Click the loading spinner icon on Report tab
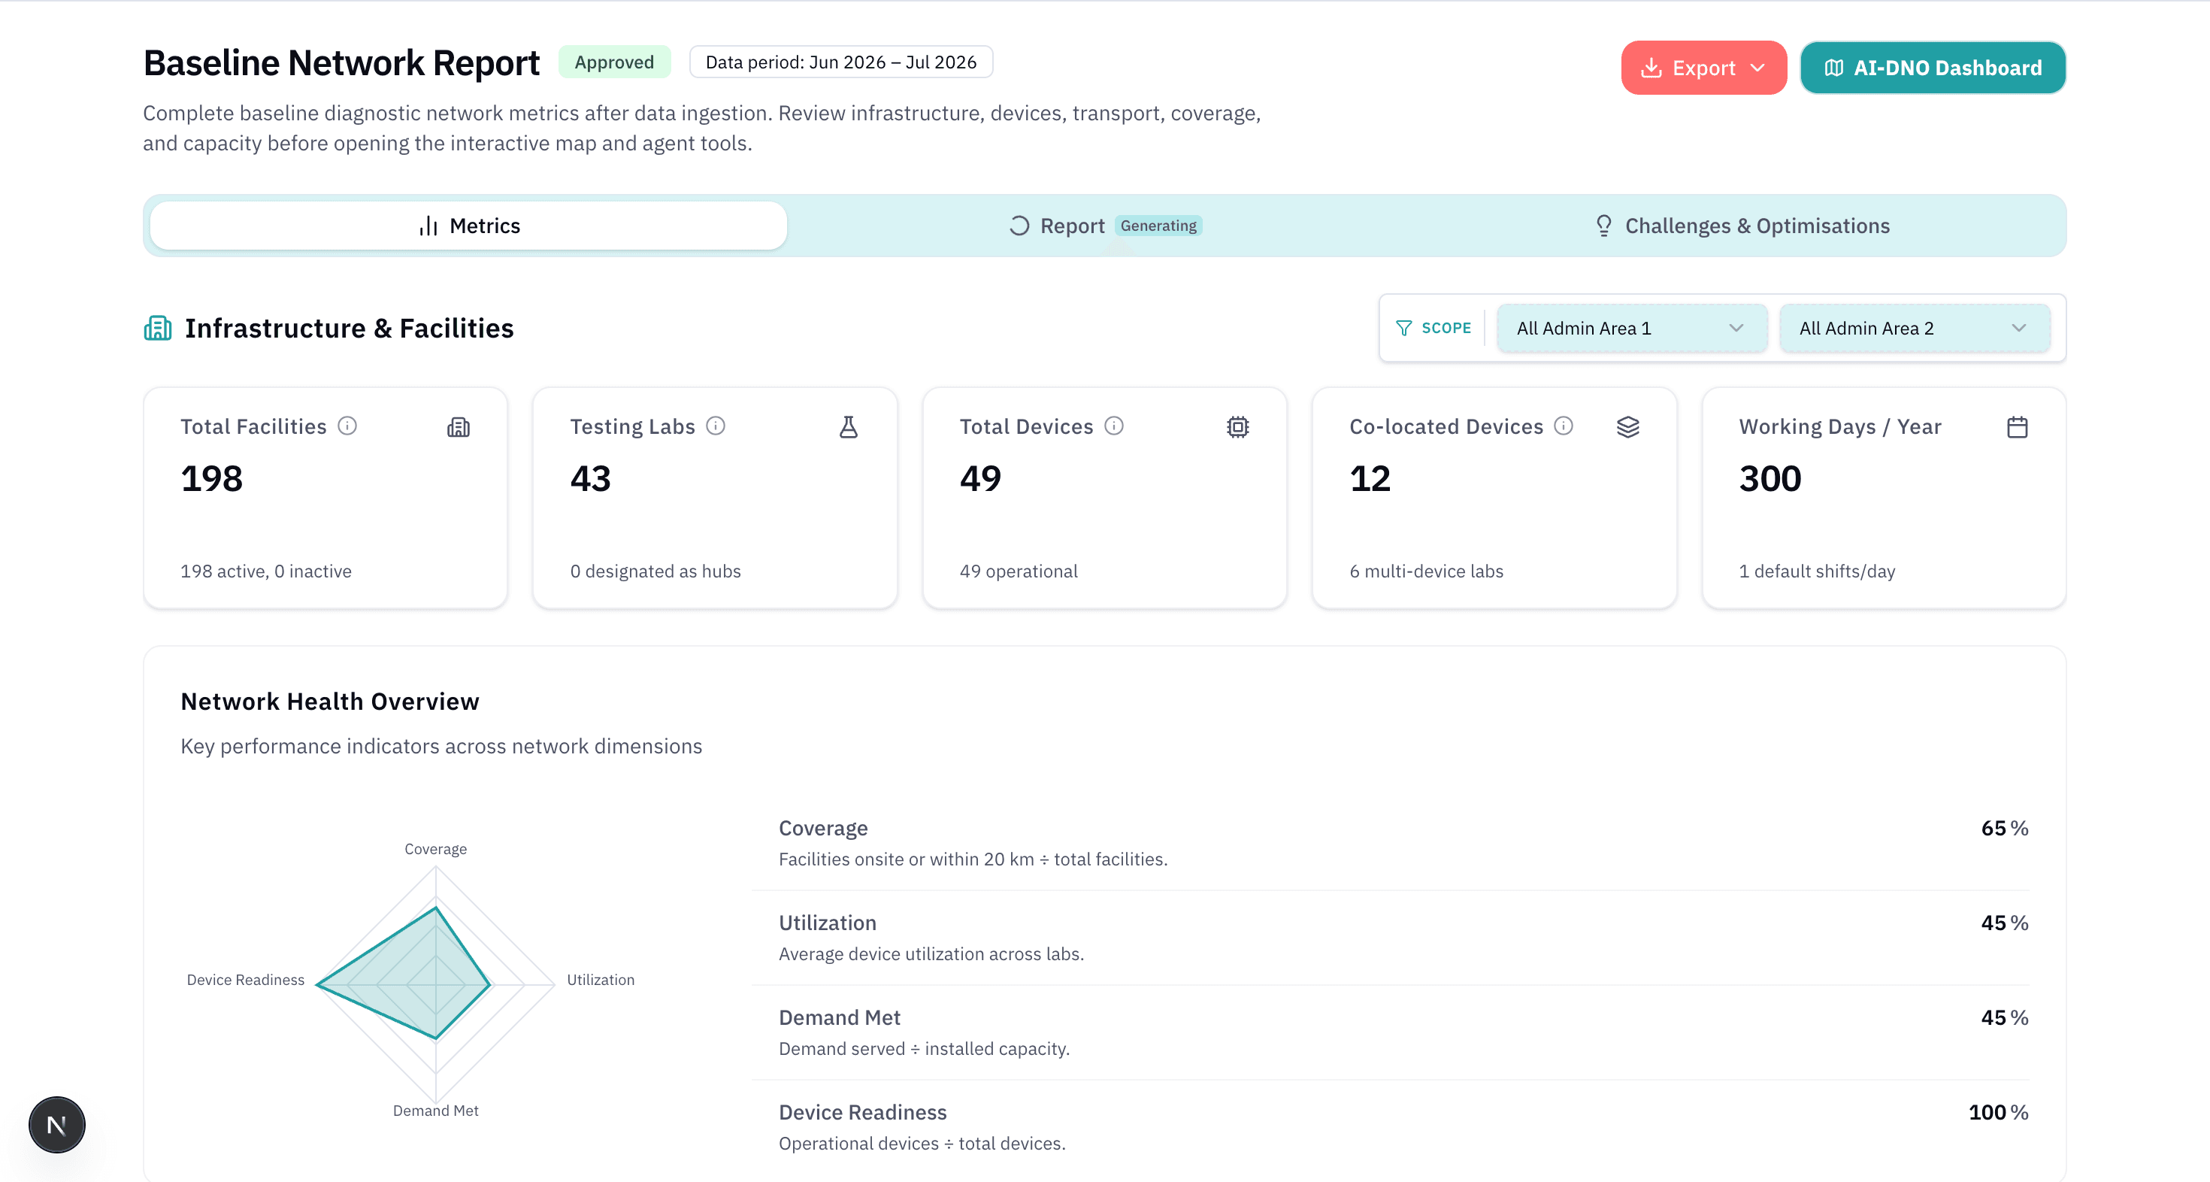This screenshot has height=1182, width=2210. pyautogui.click(x=1019, y=226)
